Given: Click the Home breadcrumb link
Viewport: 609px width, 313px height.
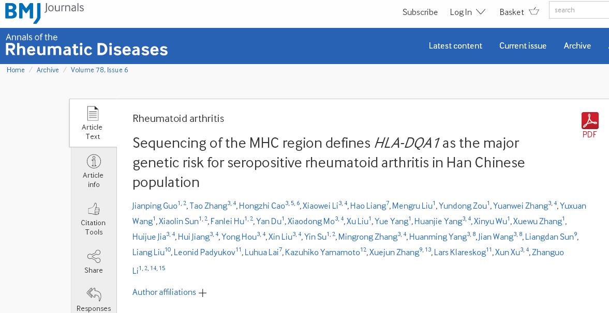Looking at the screenshot, I should pyautogui.click(x=16, y=70).
